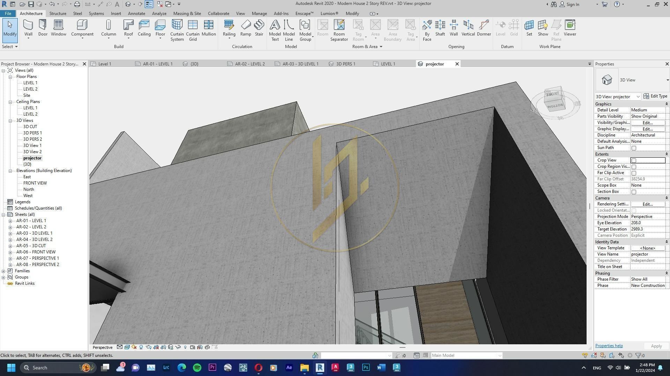
Task: Open the Architecture ribbon tab
Action: tap(31, 14)
